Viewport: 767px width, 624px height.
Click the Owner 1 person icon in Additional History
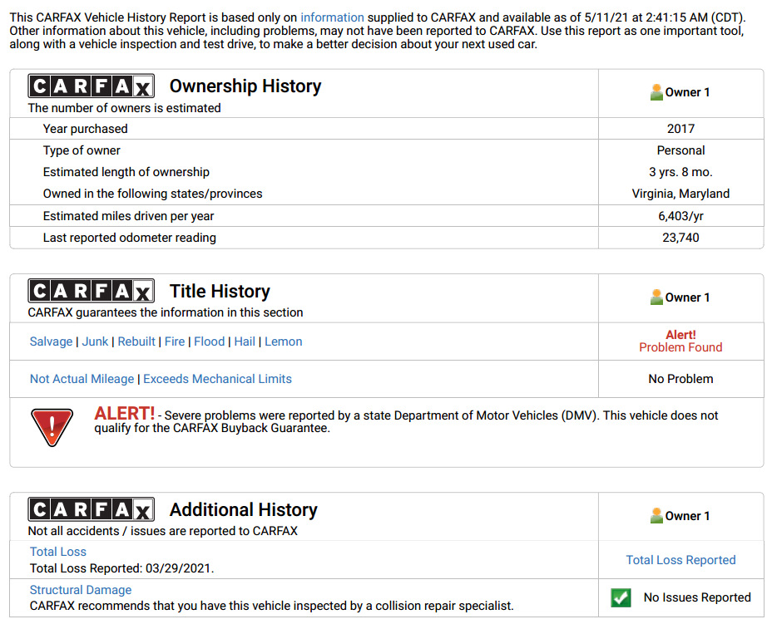tap(656, 515)
